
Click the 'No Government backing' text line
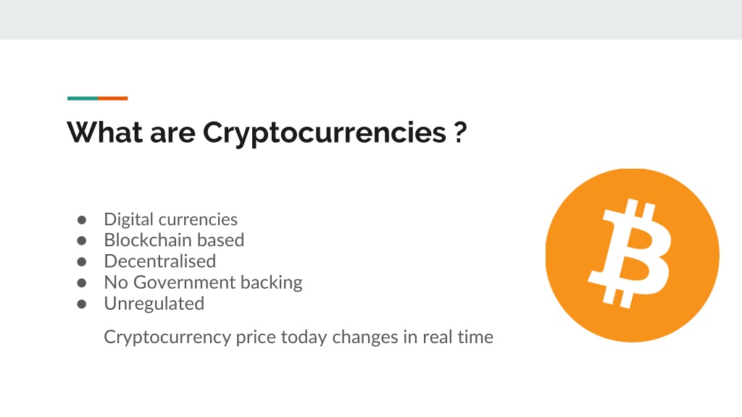point(203,283)
